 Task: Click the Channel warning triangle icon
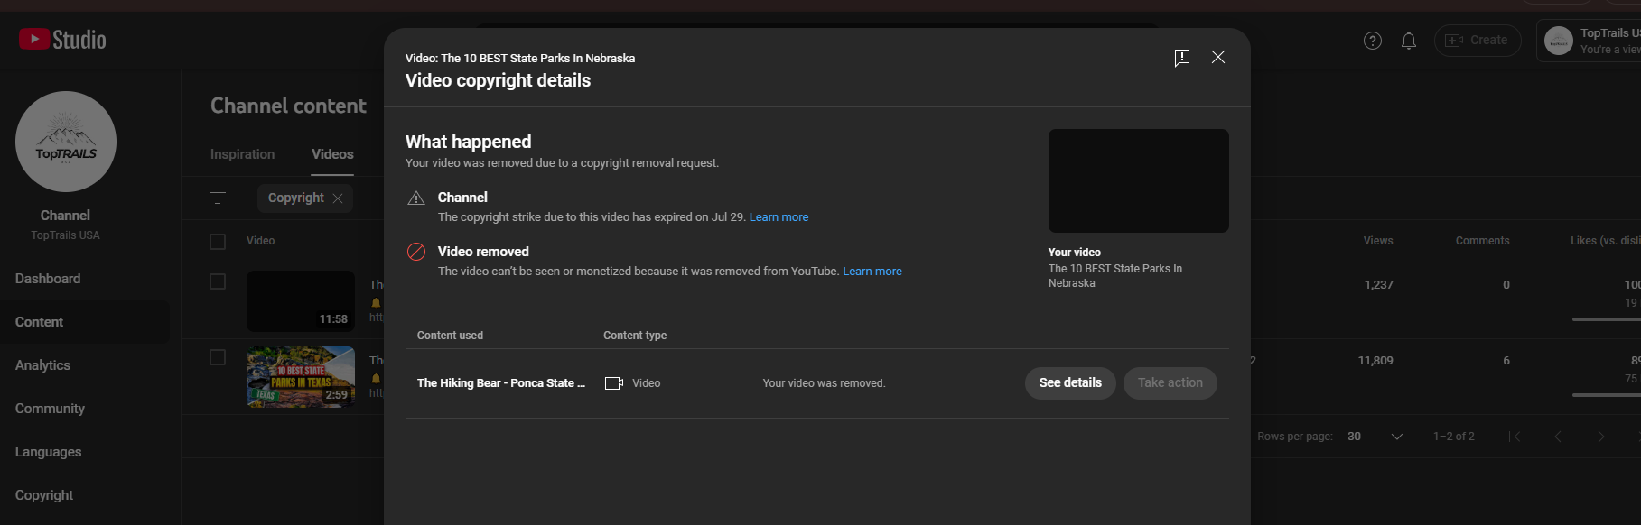(x=416, y=198)
